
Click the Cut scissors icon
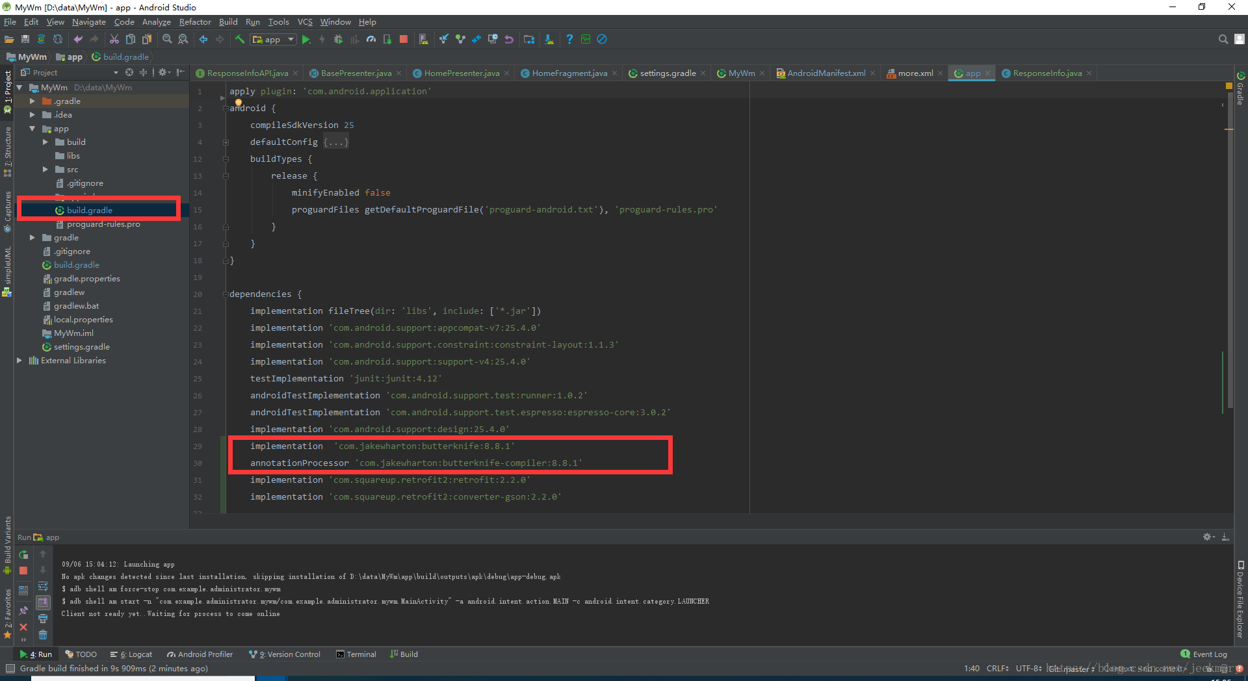pos(114,40)
